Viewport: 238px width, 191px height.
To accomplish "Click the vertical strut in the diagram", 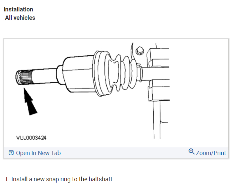I will tap(157, 120).
